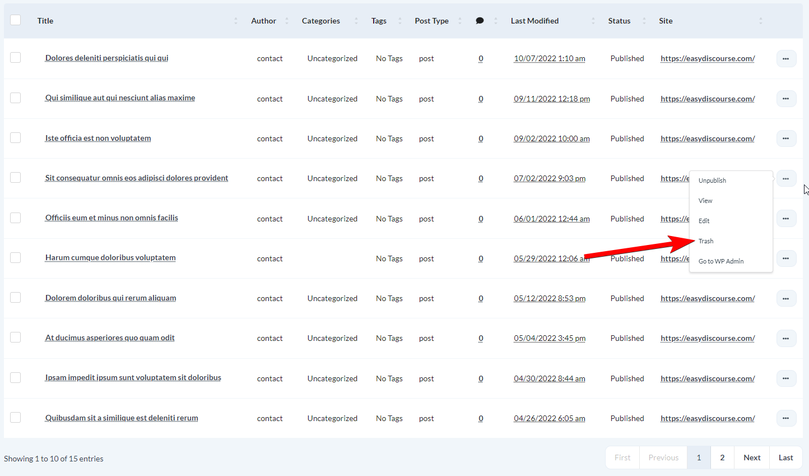809x476 pixels.
Task: Open site link in Dolorem doloribus row
Action: pyautogui.click(x=708, y=298)
